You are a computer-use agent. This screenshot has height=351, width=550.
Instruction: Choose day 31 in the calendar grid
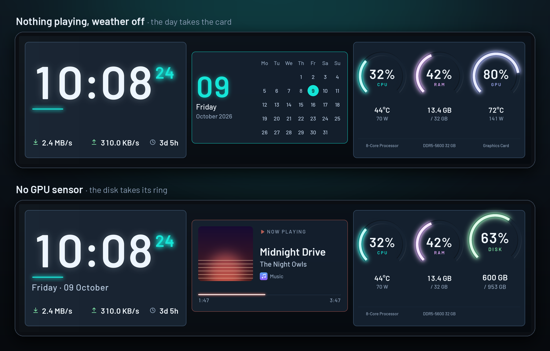[325, 132]
